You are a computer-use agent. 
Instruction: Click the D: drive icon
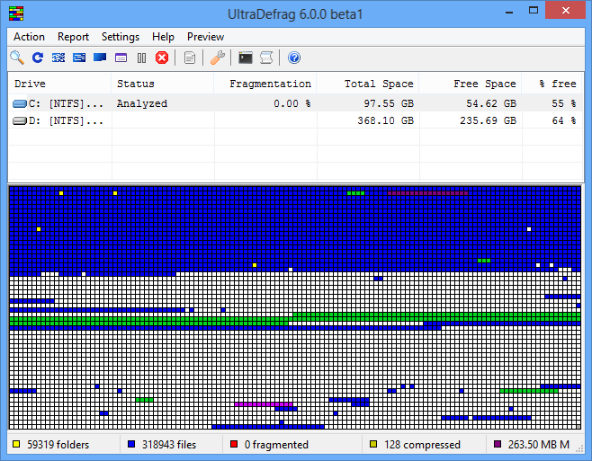click(20, 120)
